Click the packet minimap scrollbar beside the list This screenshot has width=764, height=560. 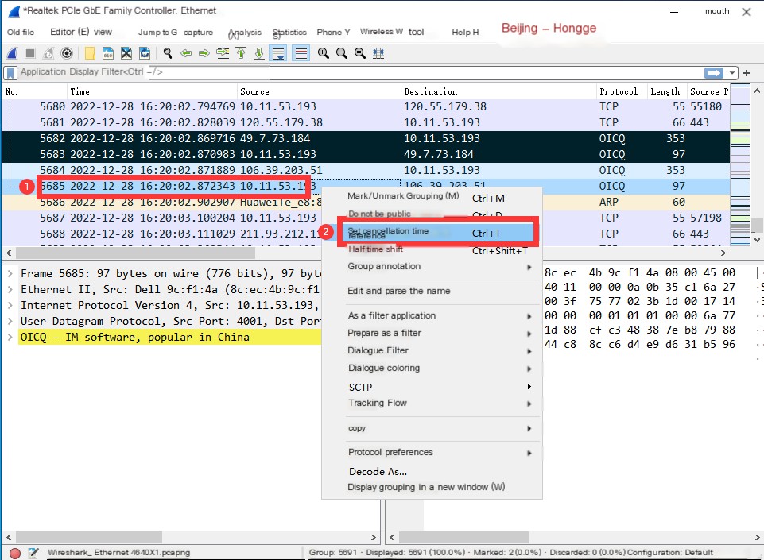(x=740, y=164)
